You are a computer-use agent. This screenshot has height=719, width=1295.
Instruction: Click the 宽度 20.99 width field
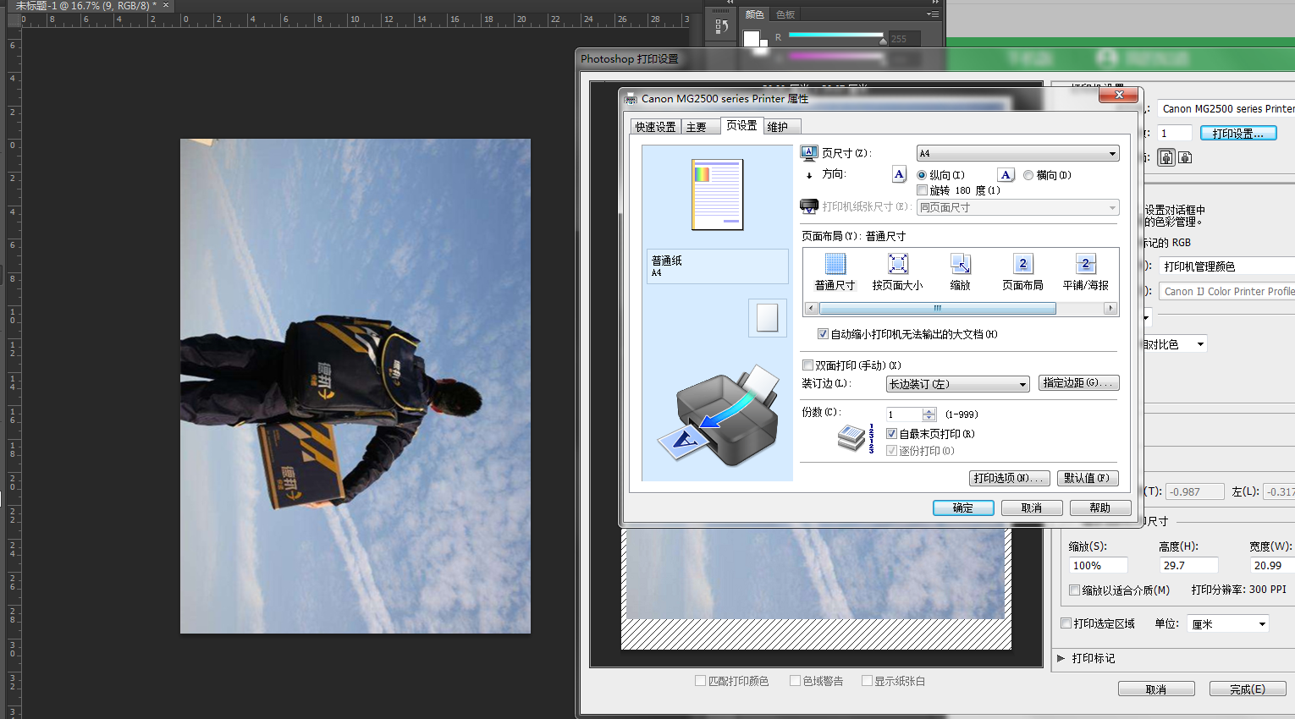[1272, 565]
